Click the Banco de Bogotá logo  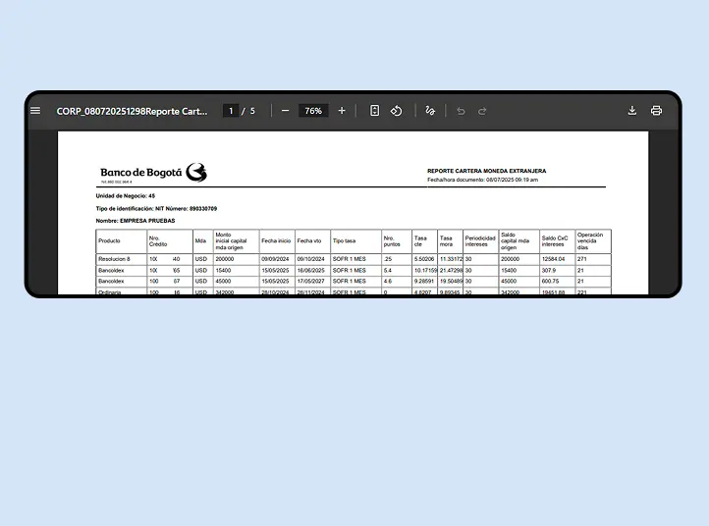[x=153, y=173]
